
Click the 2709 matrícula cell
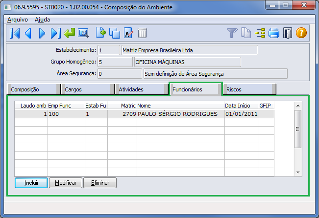(x=122, y=114)
